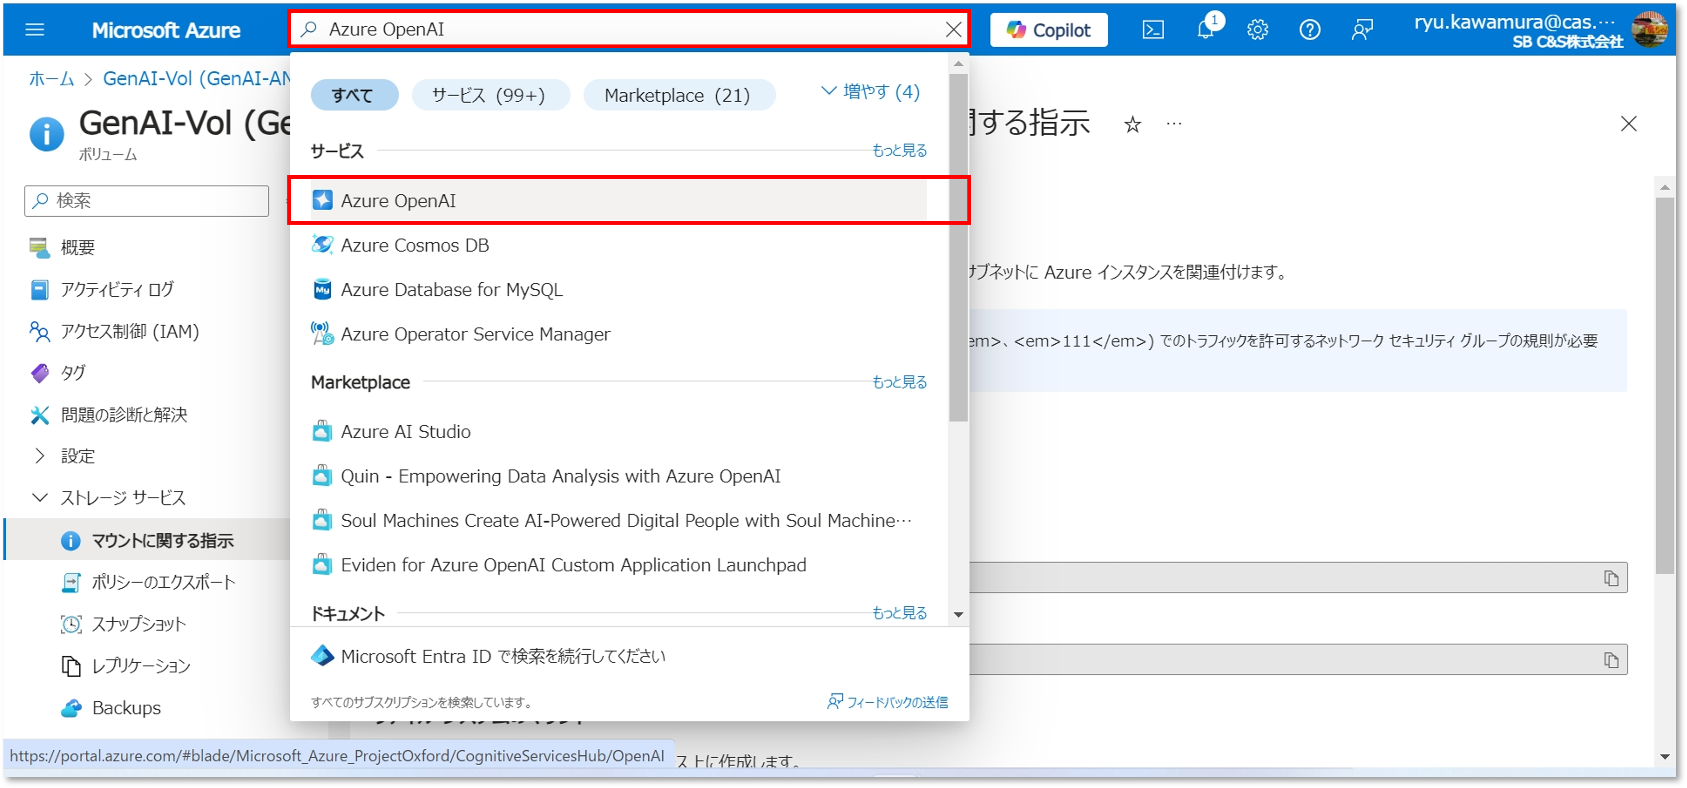Click もっと見る next to Marketplace heading
Image resolution: width=1687 pixels, height=788 pixels.
tap(899, 382)
